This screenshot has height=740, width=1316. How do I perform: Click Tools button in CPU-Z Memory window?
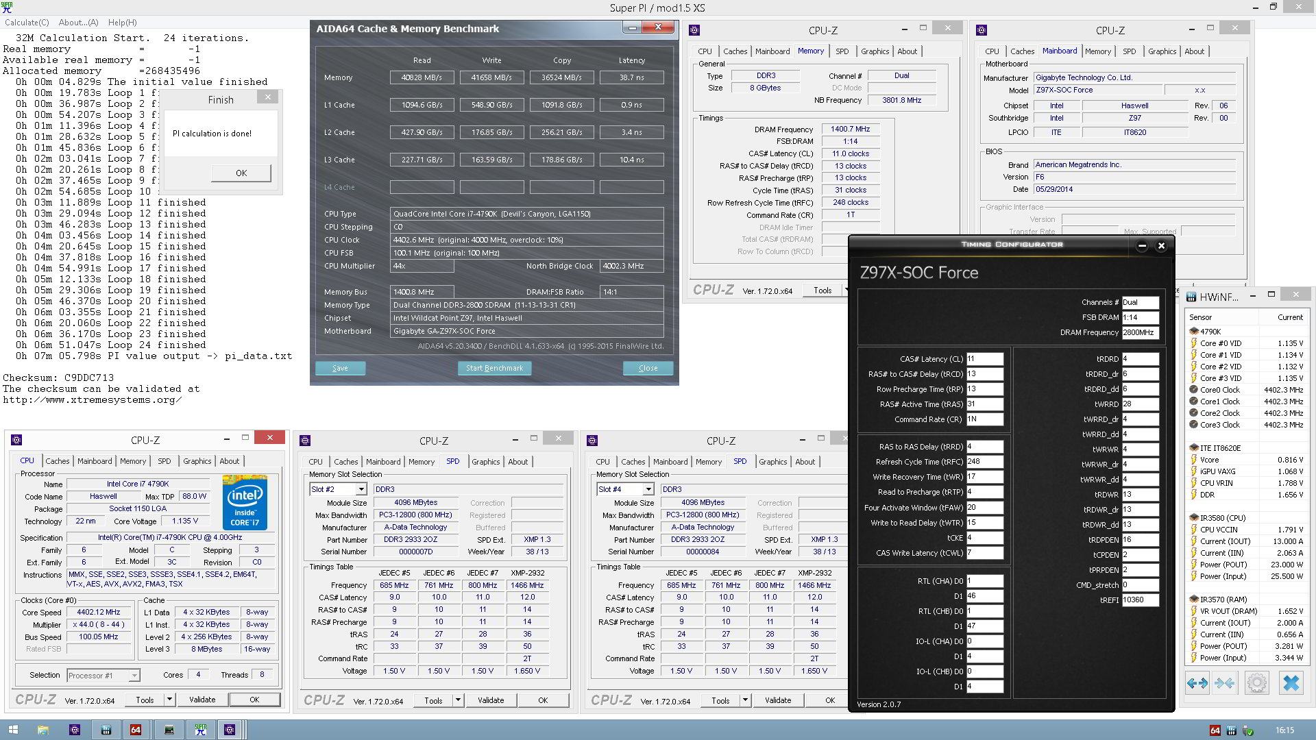[x=822, y=291]
